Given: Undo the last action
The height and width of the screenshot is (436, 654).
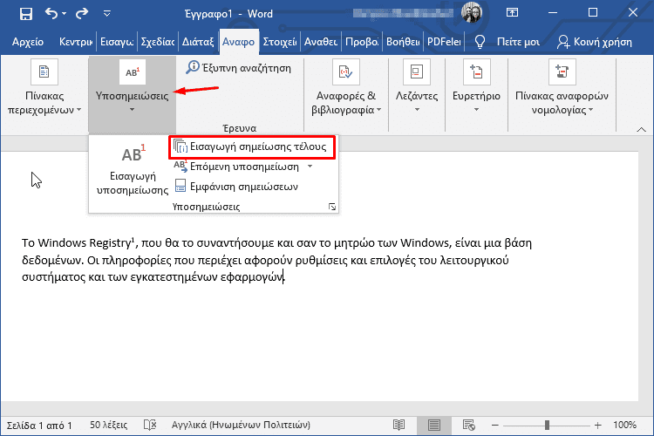Looking at the screenshot, I should pyautogui.click(x=51, y=14).
